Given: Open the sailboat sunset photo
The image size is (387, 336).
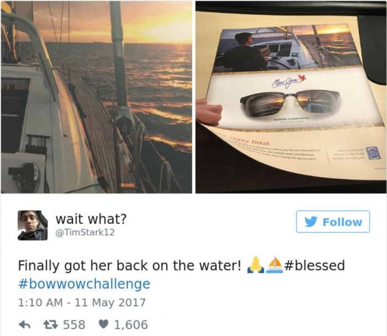Looking at the screenshot, I should tap(97, 97).
